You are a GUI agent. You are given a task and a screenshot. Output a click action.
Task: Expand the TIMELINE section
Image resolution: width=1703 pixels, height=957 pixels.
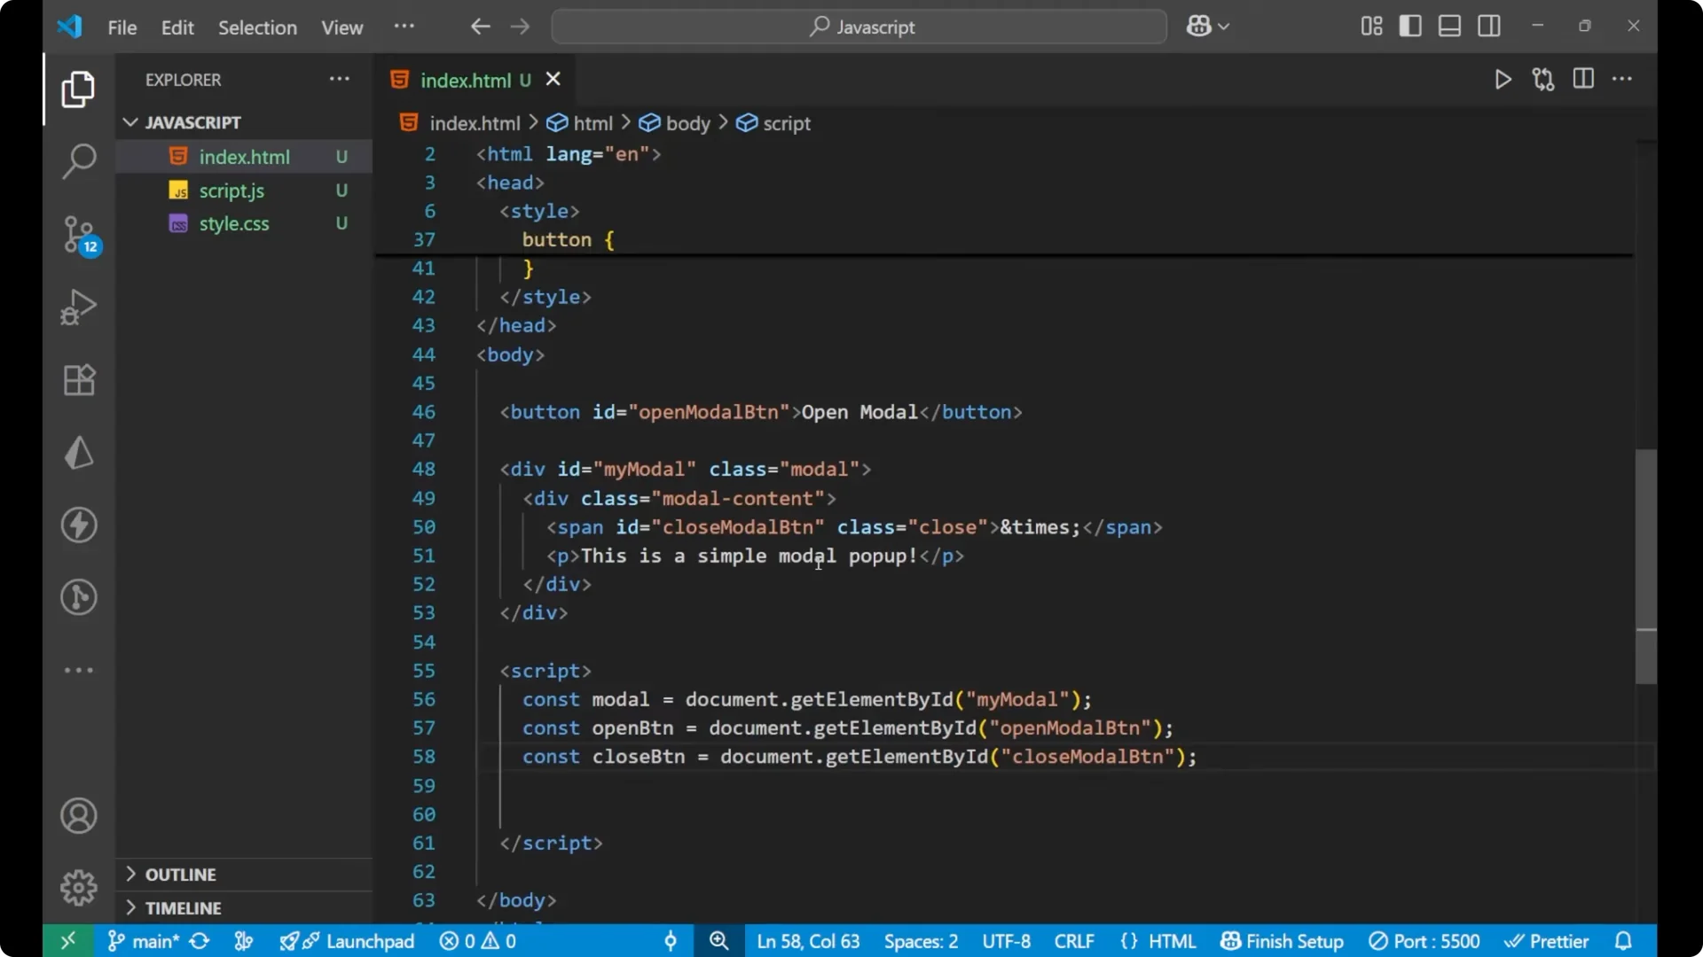click(x=182, y=907)
